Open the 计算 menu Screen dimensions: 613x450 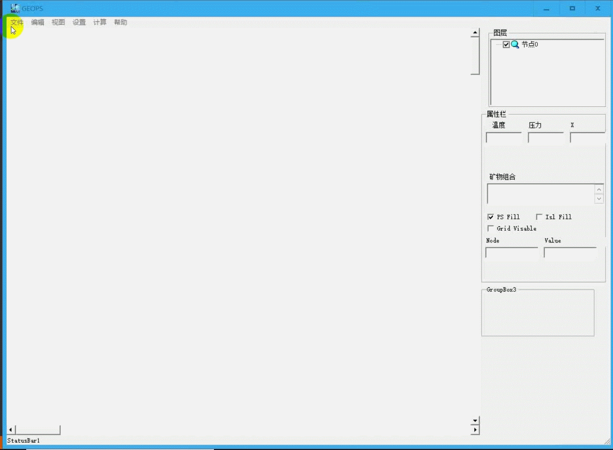(100, 22)
